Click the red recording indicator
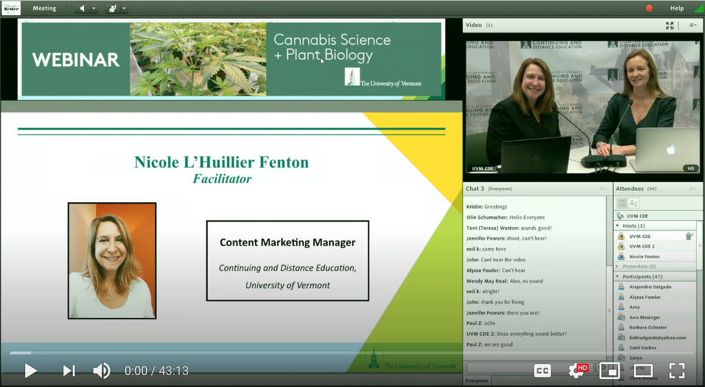This screenshot has height=387, width=705. pos(649,8)
